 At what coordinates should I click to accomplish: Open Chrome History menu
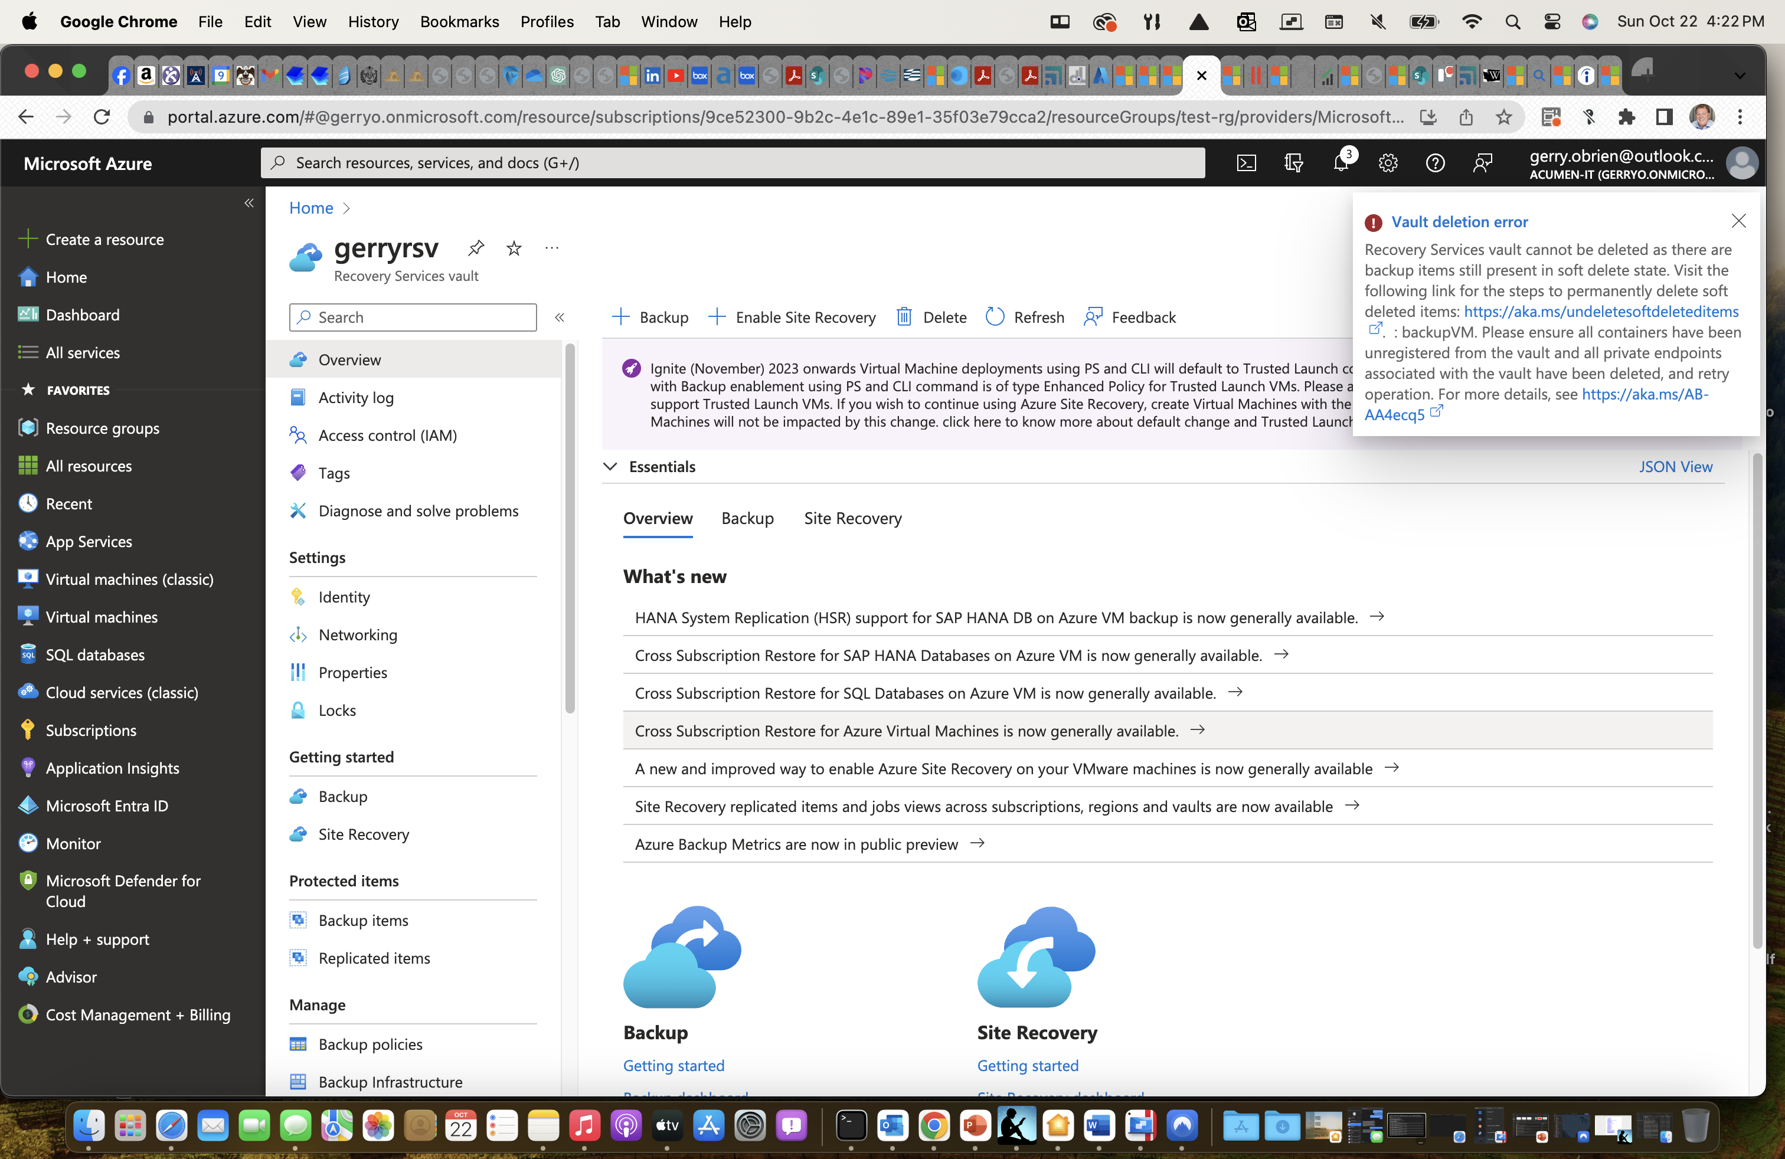372,22
